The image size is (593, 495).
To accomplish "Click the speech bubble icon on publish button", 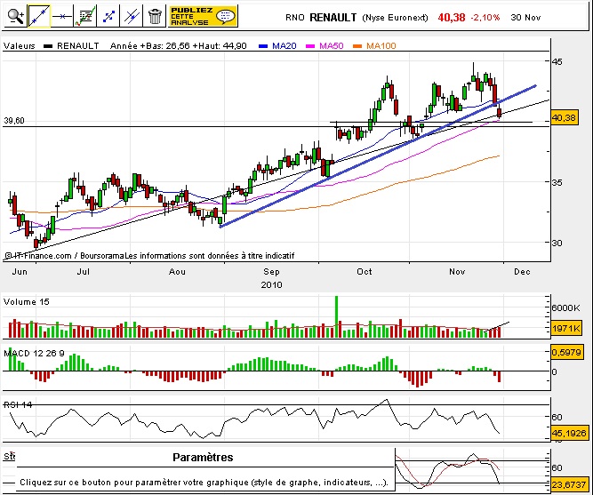I will click(226, 17).
